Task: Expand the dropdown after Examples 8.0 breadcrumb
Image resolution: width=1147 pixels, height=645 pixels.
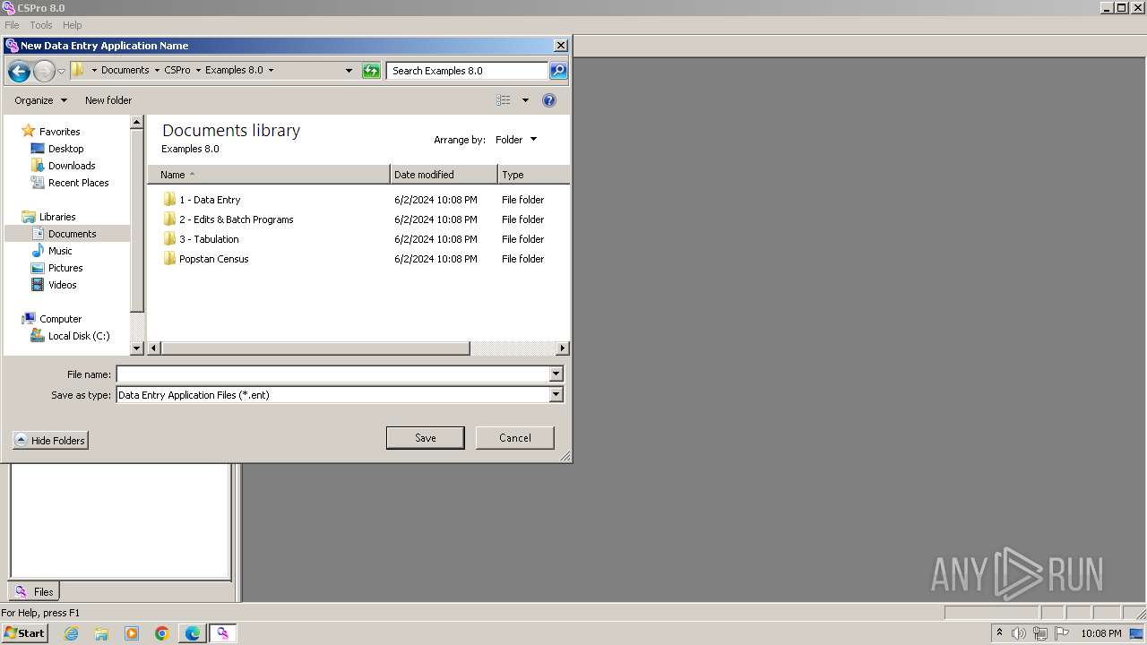Action: 271,70
